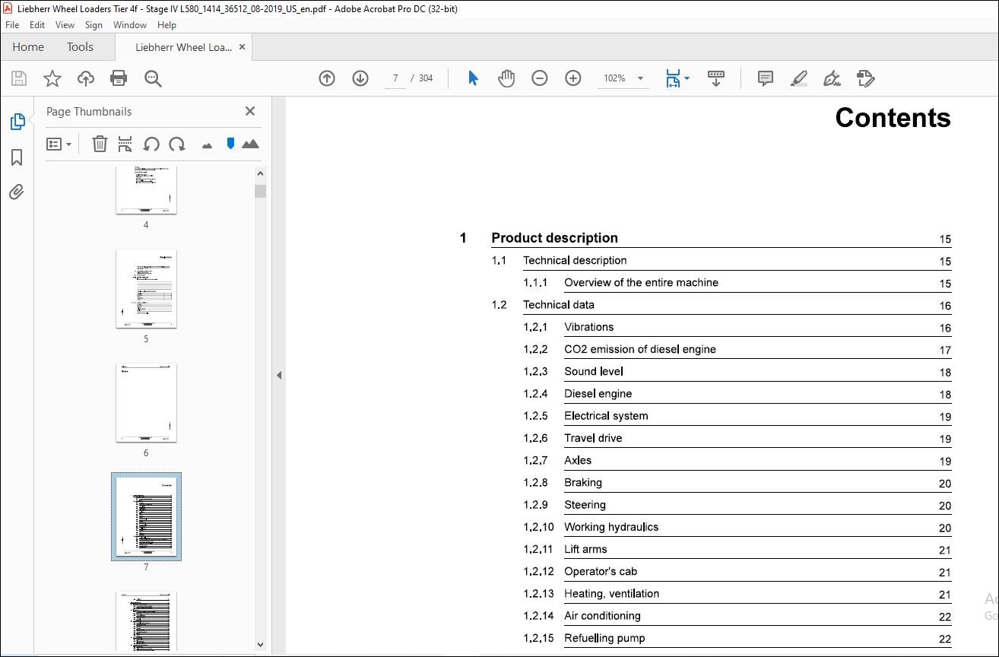Click the fit width scrolling icon
This screenshot has width=999, height=657.
point(673,78)
